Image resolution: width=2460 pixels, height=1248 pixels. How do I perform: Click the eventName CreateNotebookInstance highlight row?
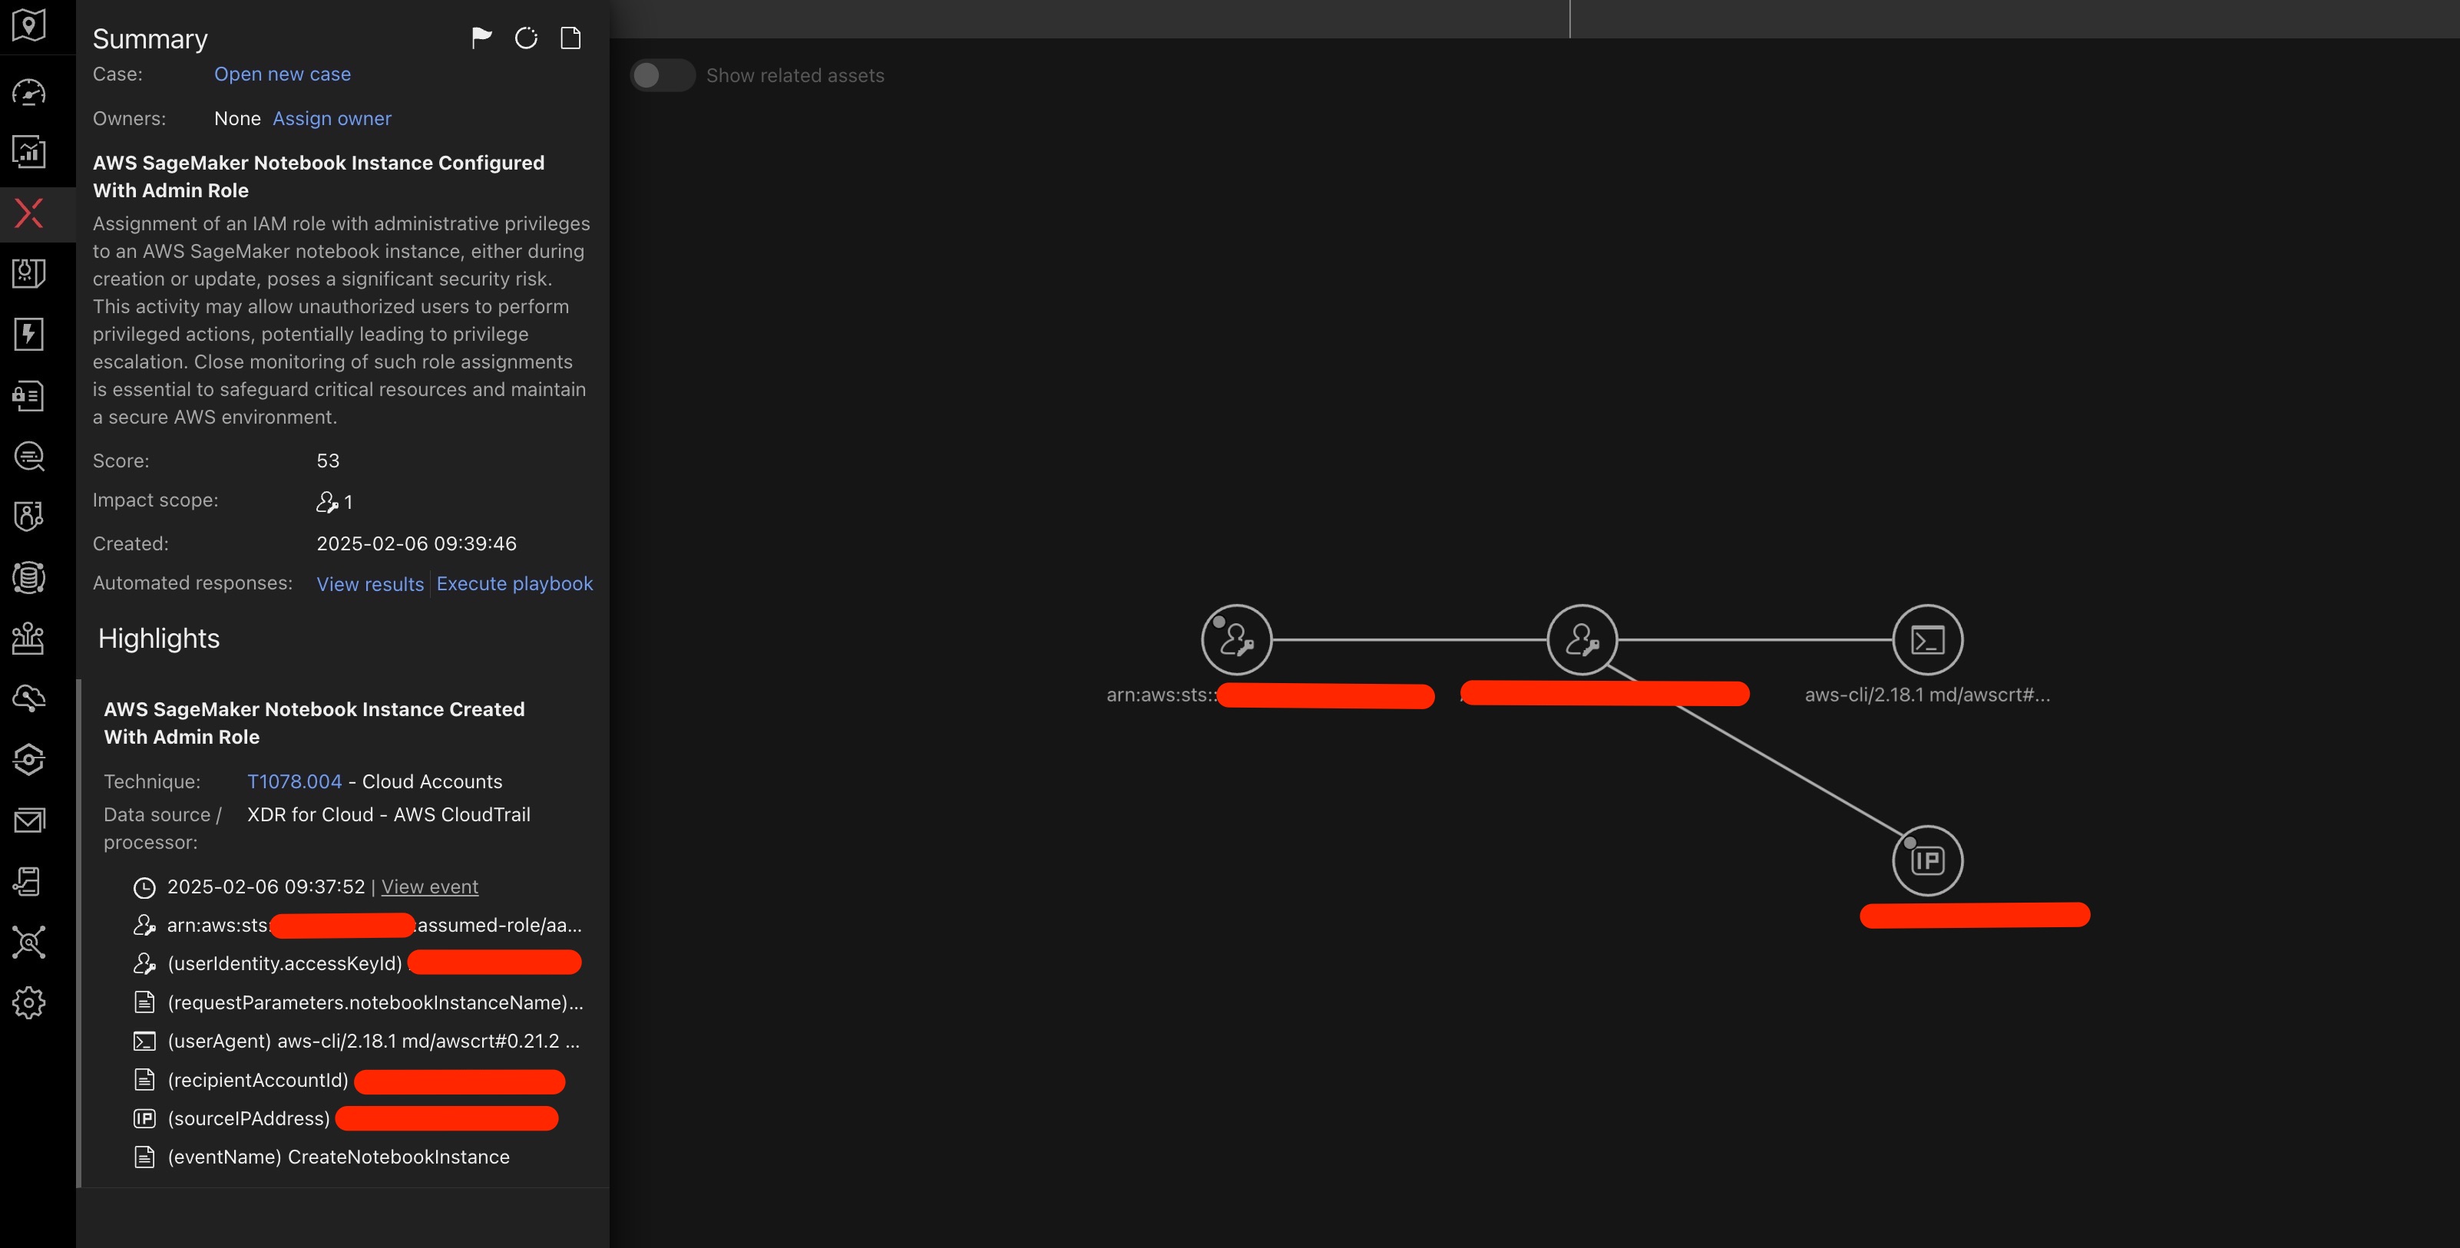click(x=338, y=1157)
